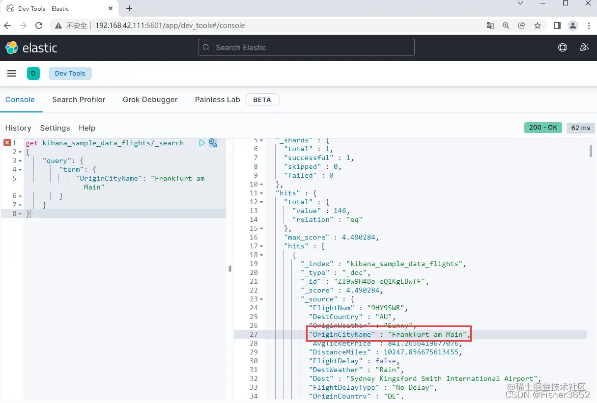Image resolution: width=597 pixels, height=403 pixels.
Task: Open the wrench actions menu
Action: point(213,143)
